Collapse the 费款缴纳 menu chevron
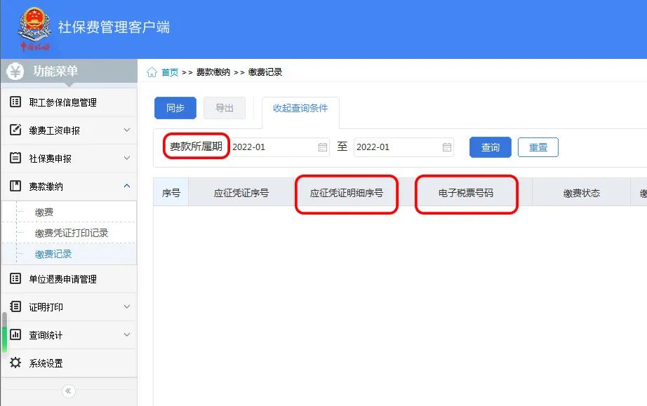 point(127,187)
